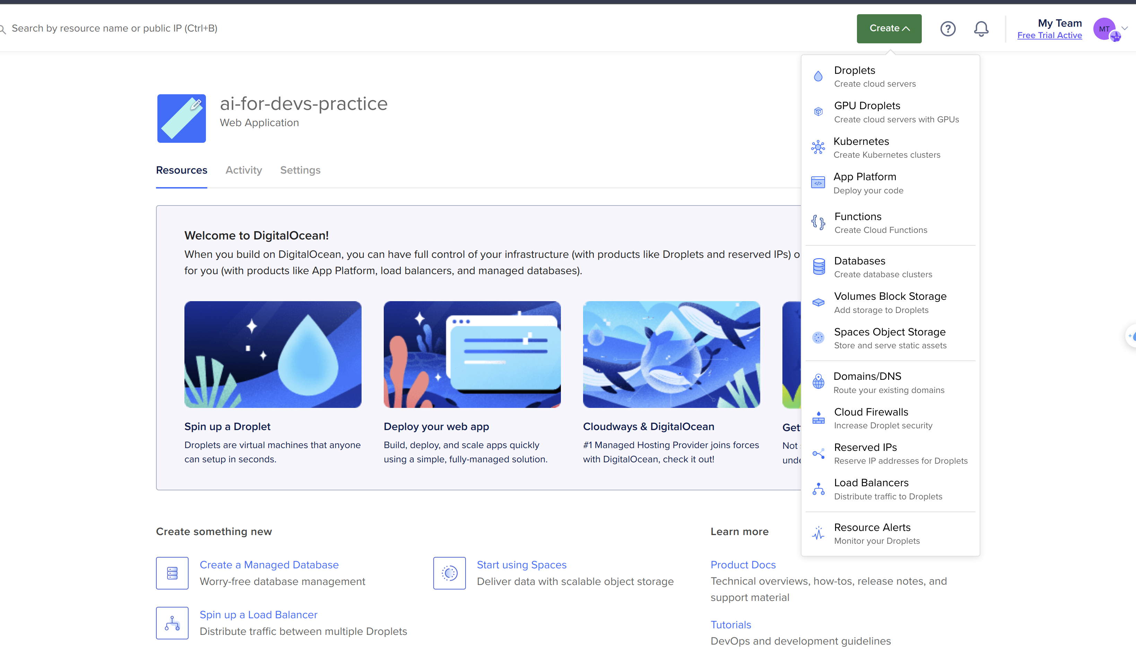1136x664 pixels.
Task: Click the Deploy your web app heading
Action: click(x=436, y=427)
